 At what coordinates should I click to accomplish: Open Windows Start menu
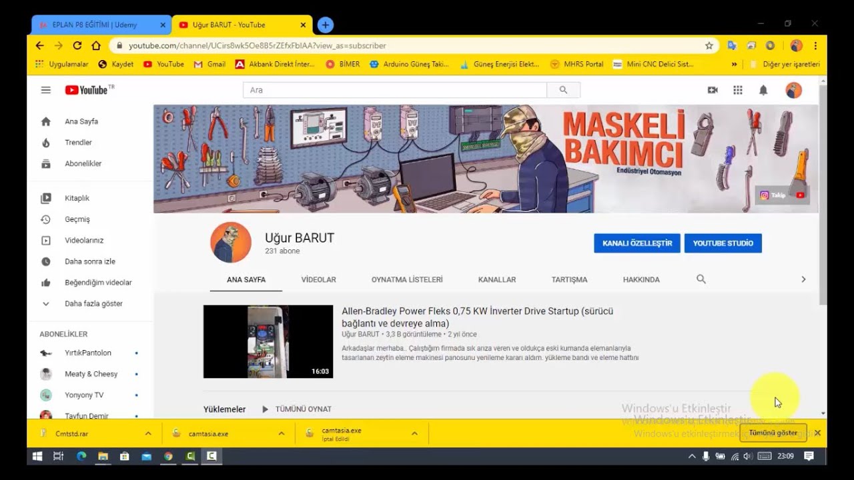click(x=37, y=456)
